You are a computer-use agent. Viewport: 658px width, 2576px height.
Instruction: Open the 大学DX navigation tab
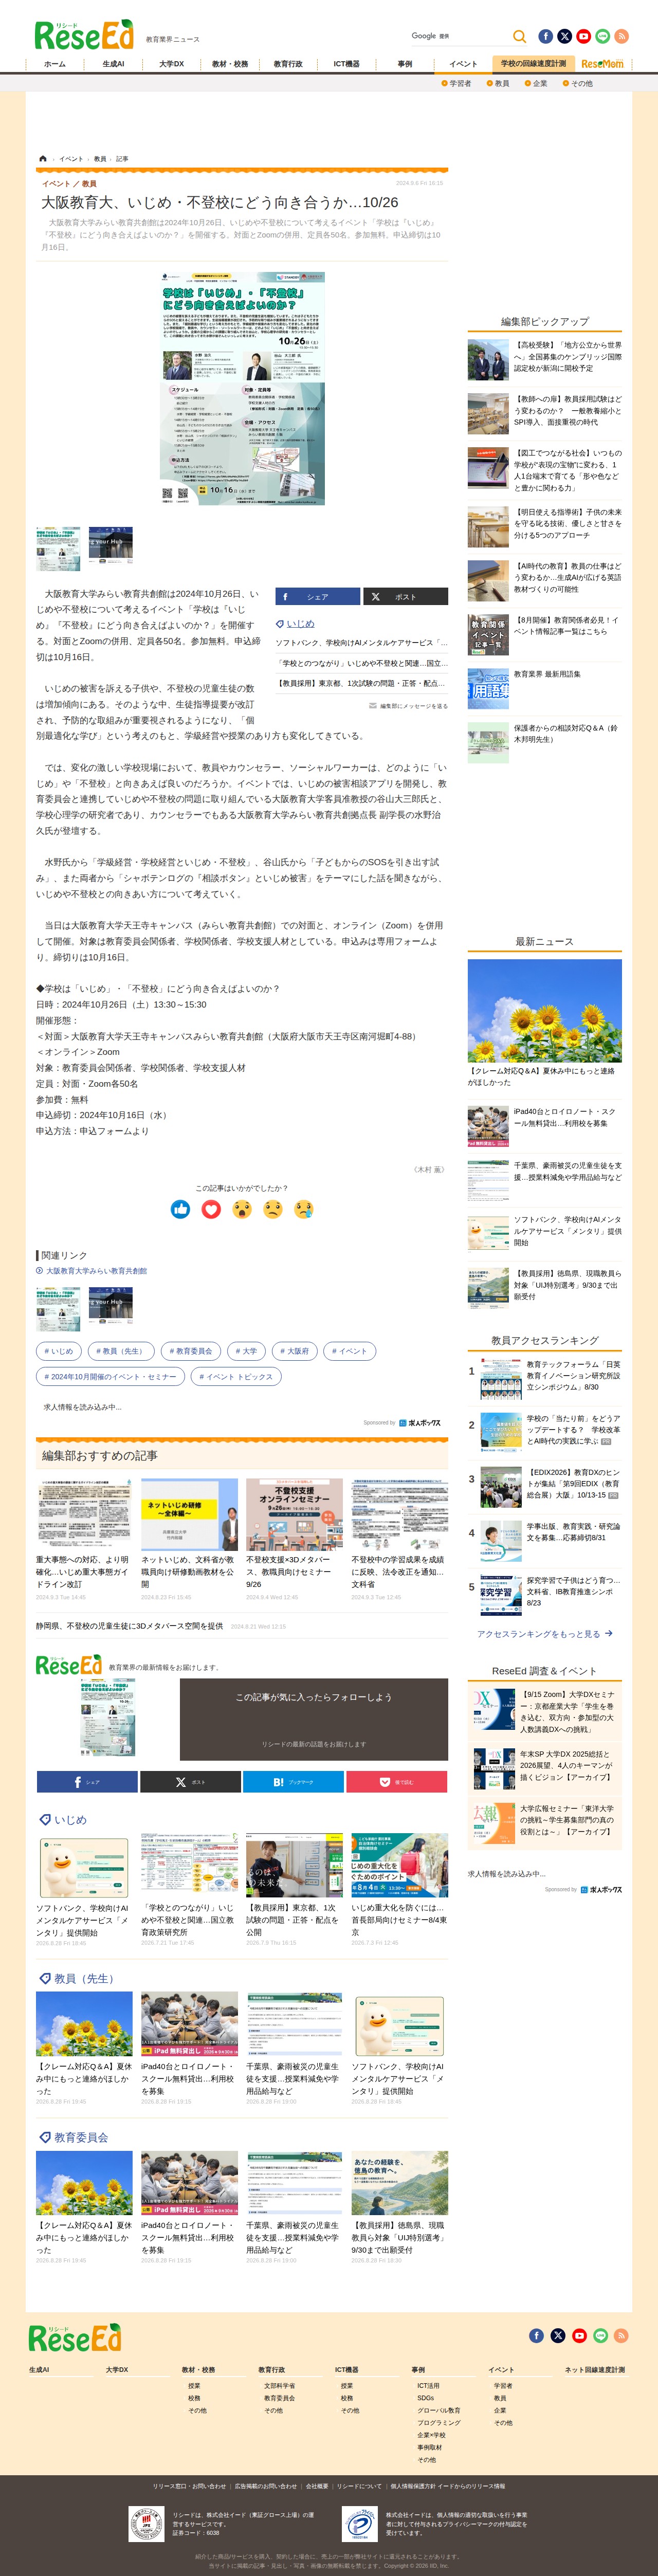pos(171,64)
